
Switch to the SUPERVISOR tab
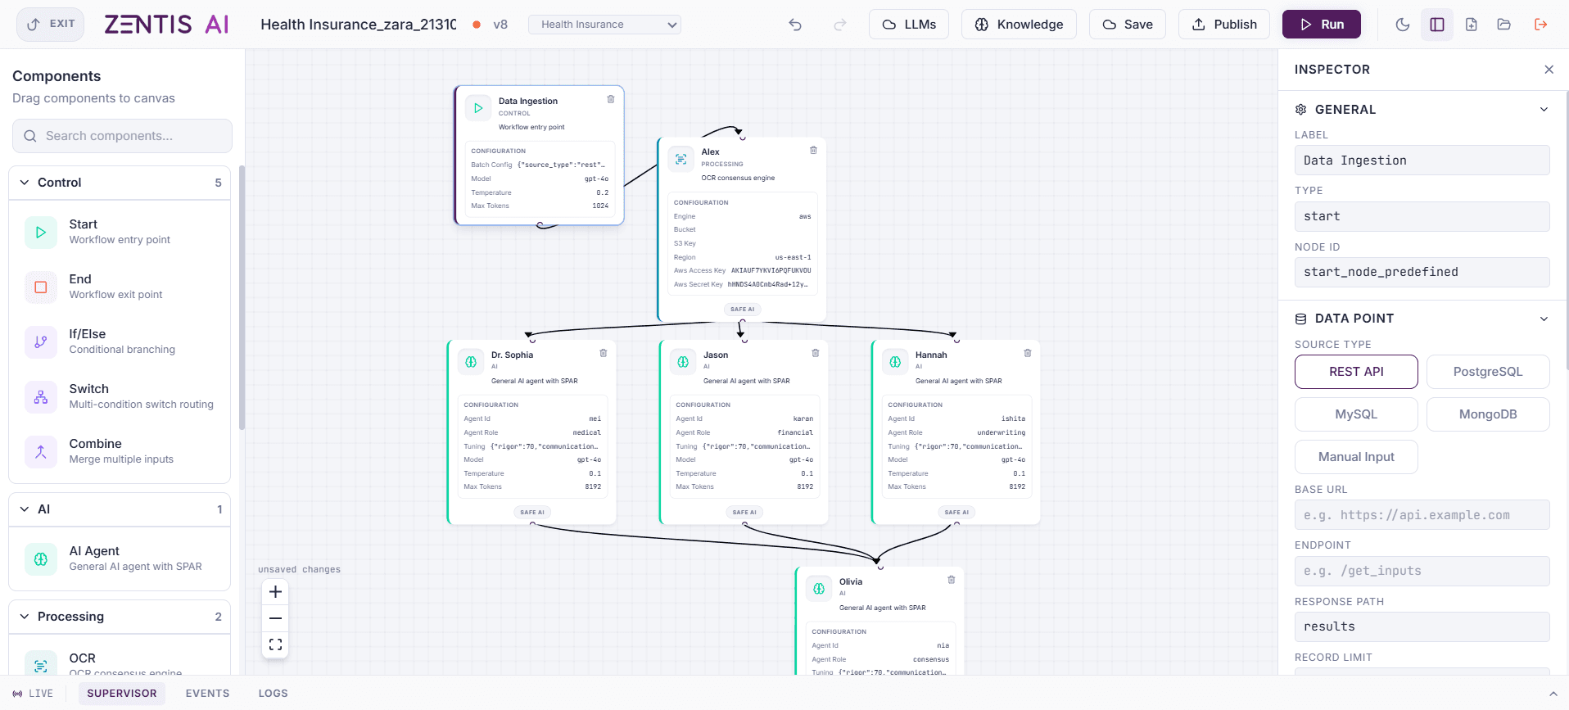click(x=122, y=694)
